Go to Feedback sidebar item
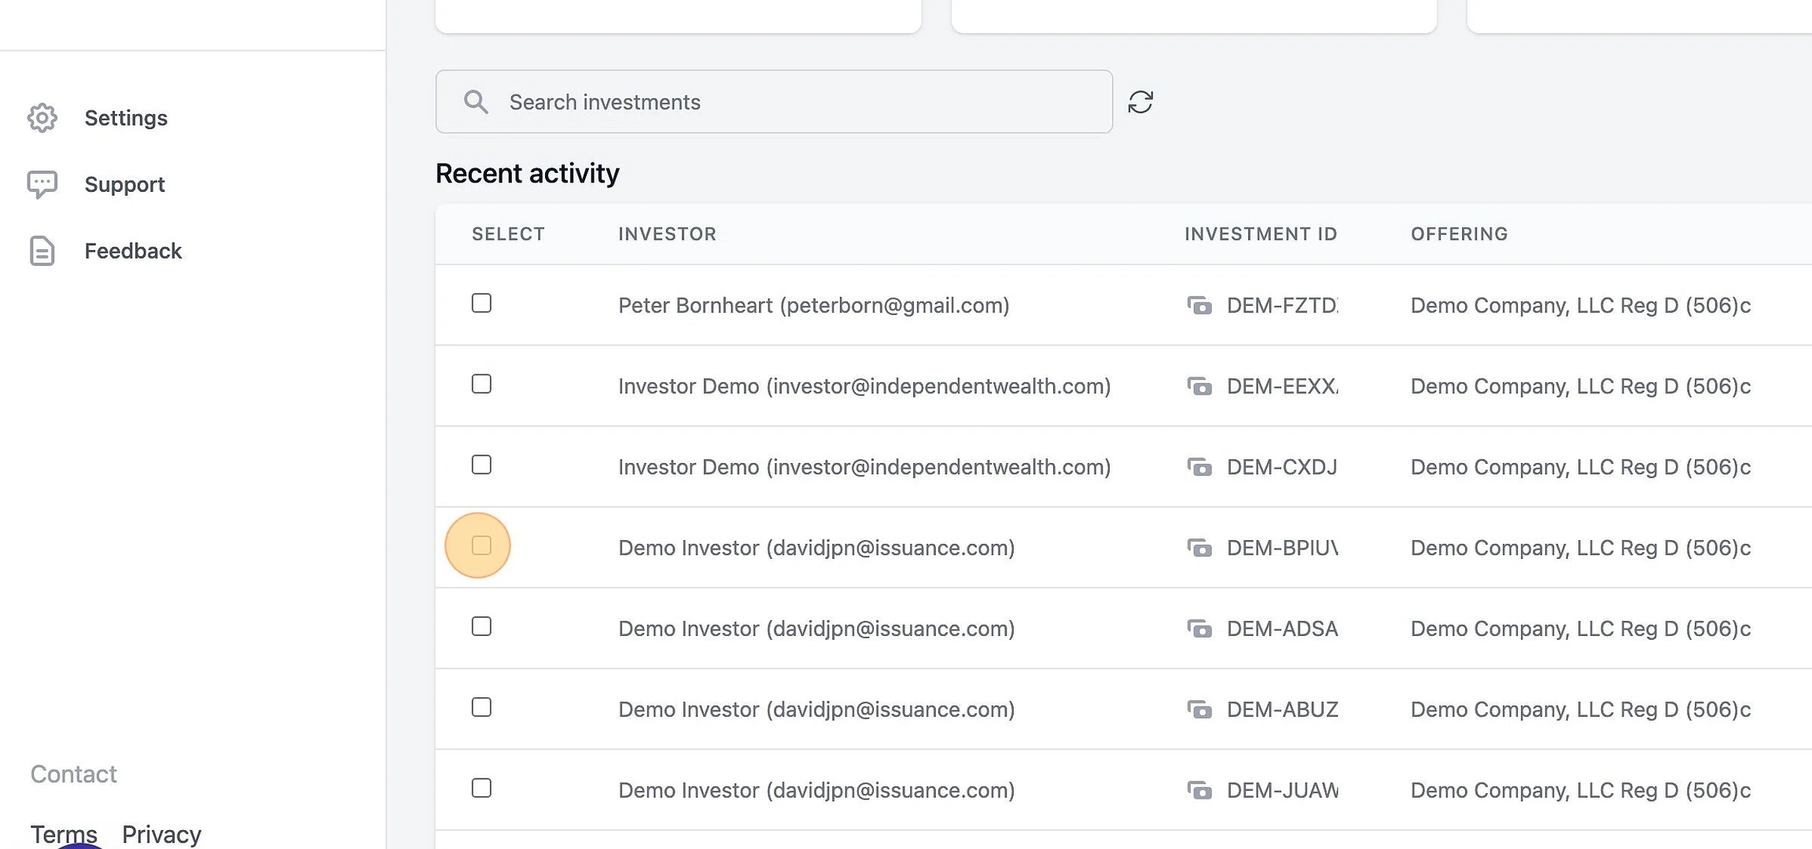 [133, 251]
